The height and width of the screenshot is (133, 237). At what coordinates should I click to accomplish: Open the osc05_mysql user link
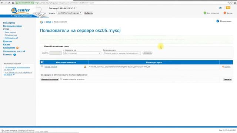51,66
